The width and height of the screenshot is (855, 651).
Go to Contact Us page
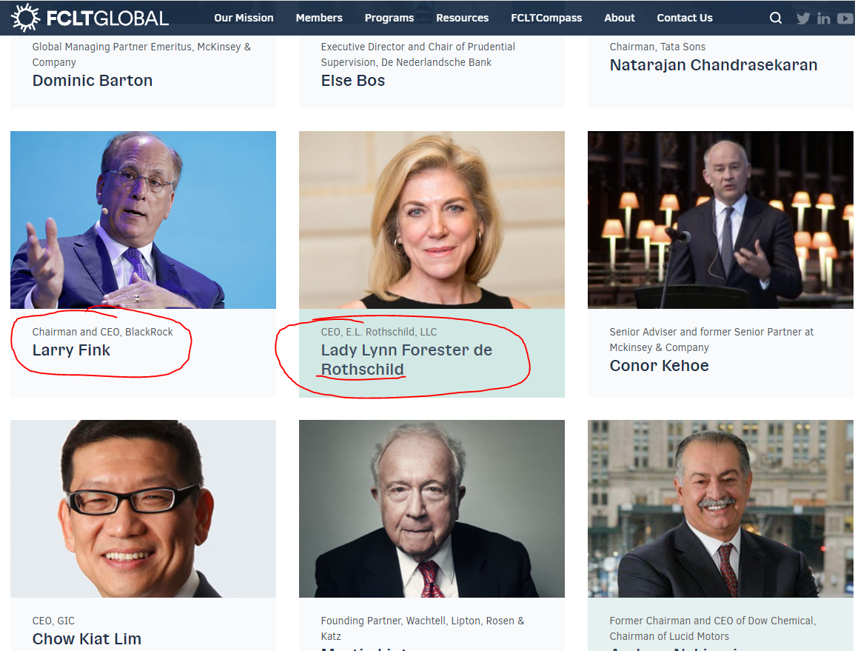click(x=685, y=18)
